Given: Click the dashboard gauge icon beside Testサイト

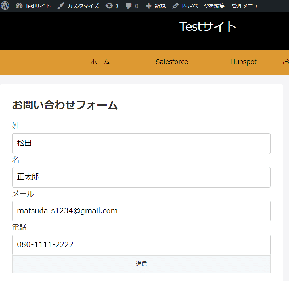Looking at the screenshot, I should click(19, 6).
